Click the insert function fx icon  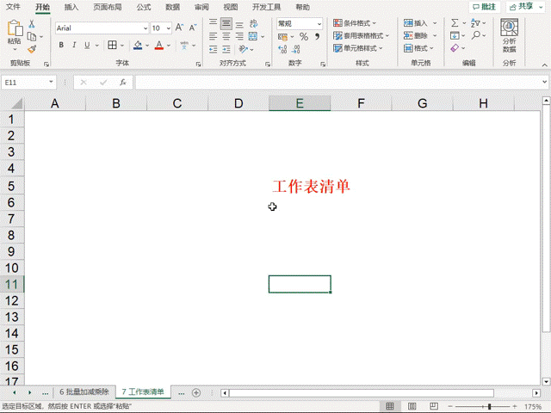tap(122, 83)
